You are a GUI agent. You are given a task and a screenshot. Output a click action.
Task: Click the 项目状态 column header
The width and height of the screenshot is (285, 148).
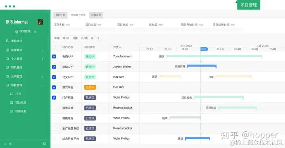point(89,47)
